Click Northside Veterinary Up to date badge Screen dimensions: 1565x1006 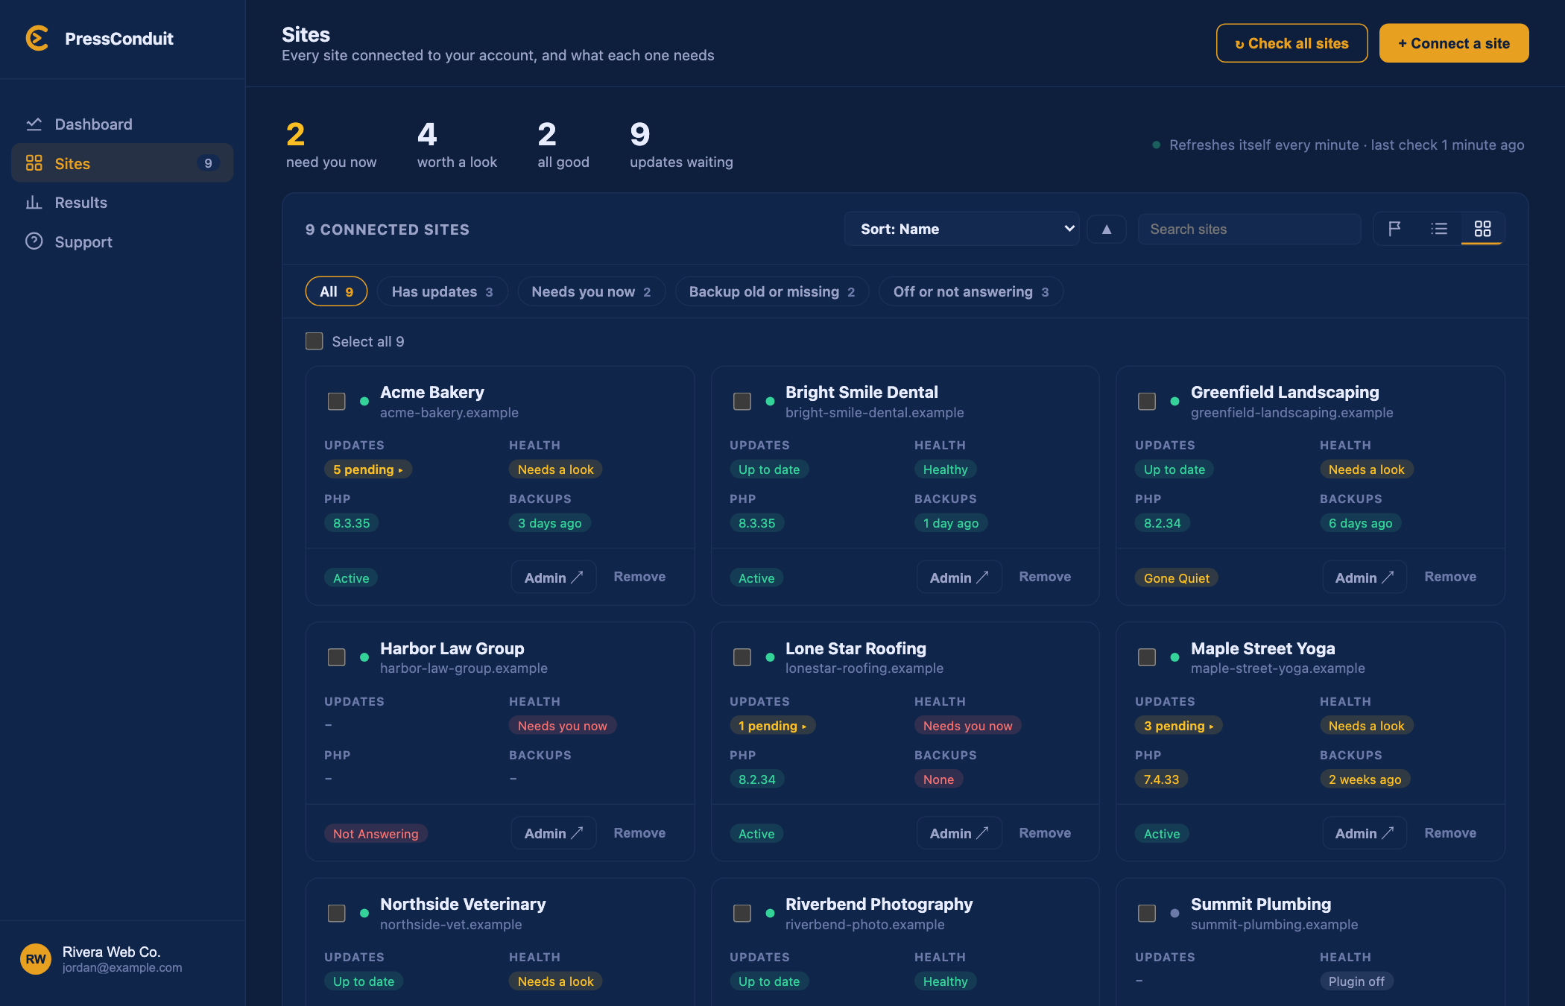point(364,981)
